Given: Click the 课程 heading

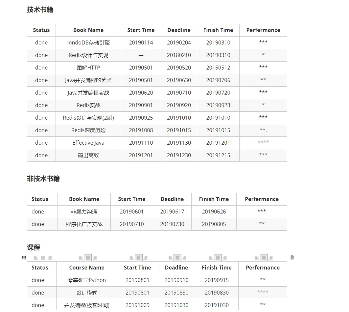Looking at the screenshot, I should [34, 247].
